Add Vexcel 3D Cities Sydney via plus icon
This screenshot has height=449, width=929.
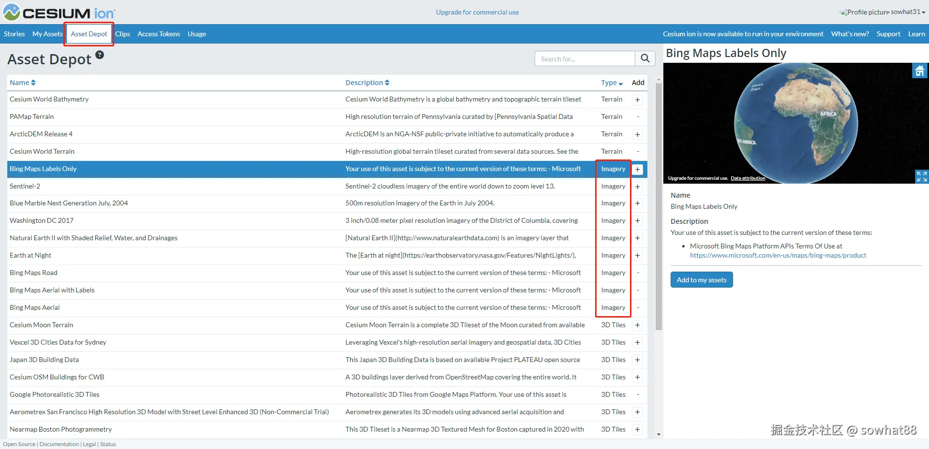[x=638, y=343]
